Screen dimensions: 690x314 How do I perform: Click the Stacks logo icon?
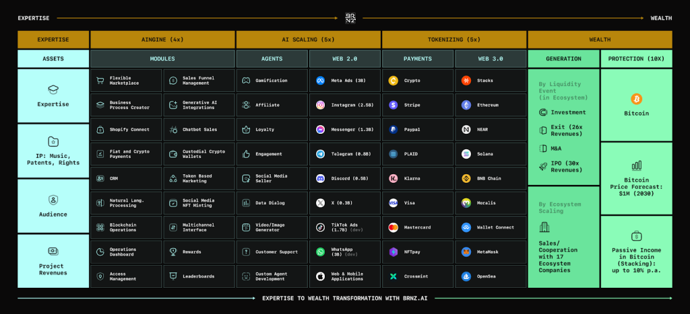click(x=466, y=81)
